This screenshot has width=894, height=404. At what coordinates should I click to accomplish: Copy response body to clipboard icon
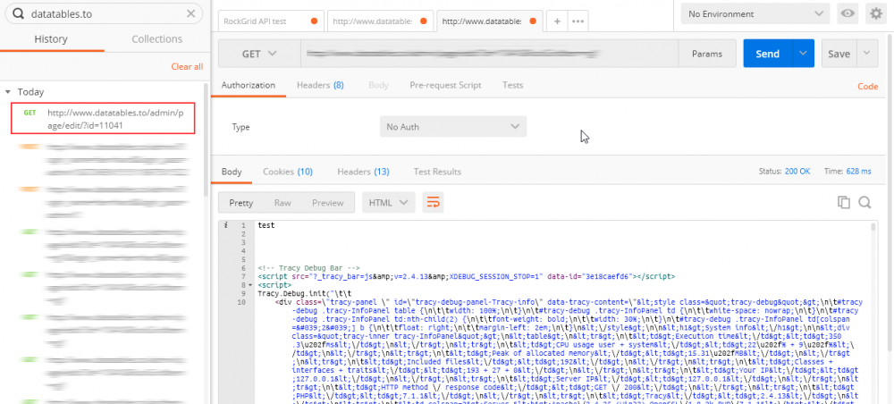tap(844, 203)
